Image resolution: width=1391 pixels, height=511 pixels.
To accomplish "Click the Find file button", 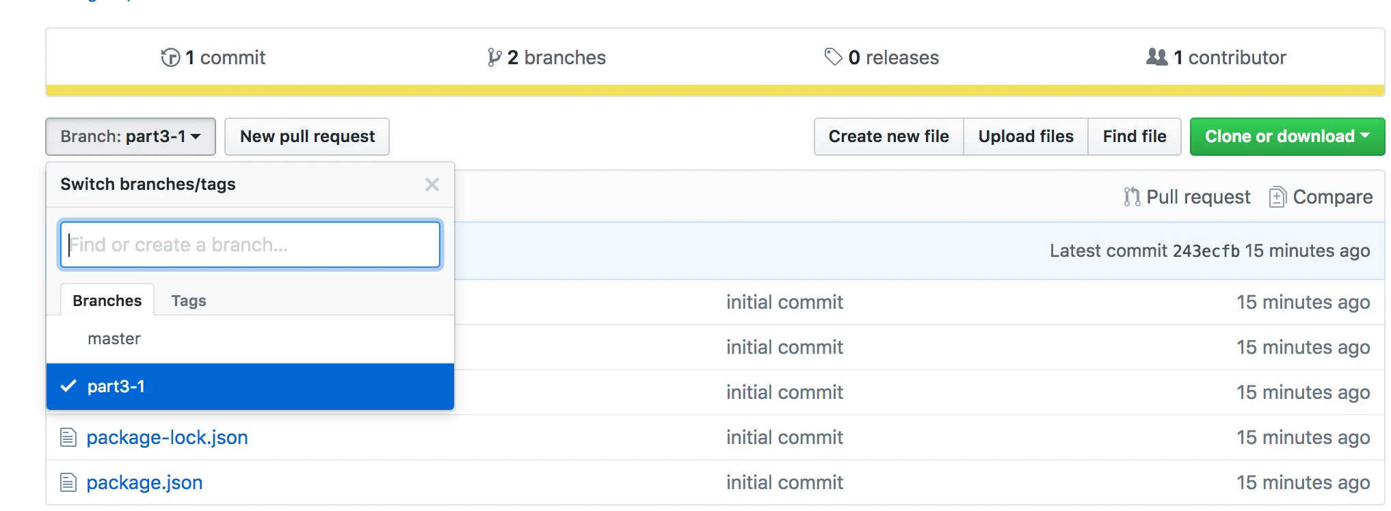I will (1135, 137).
